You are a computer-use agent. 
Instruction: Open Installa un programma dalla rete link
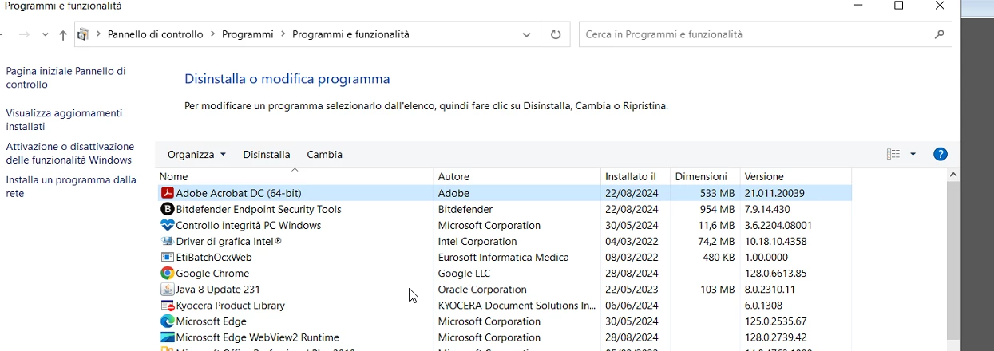71,187
